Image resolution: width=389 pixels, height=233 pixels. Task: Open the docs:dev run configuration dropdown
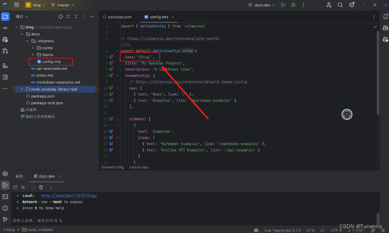(262, 5)
